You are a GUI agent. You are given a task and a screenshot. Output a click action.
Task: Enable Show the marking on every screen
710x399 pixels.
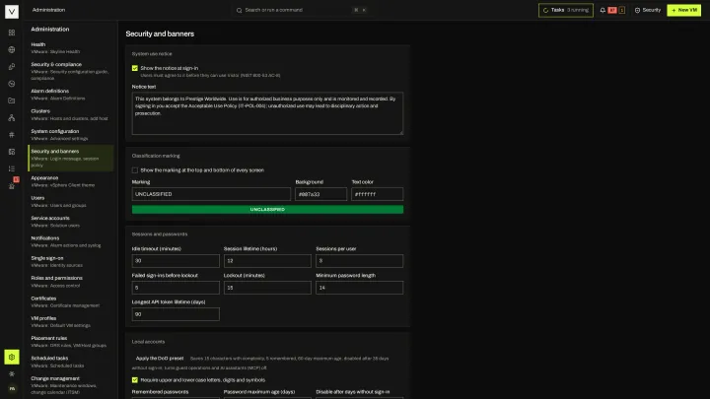coord(135,170)
